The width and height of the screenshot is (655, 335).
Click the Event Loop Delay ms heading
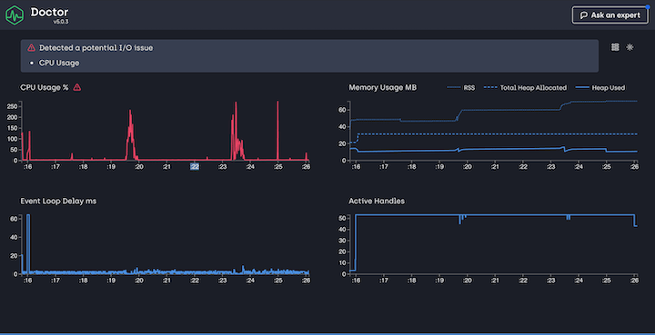click(x=58, y=202)
